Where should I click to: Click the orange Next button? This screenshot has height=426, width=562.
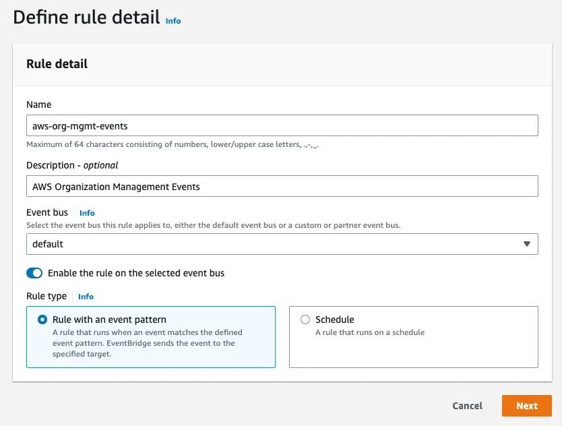click(x=526, y=406)
